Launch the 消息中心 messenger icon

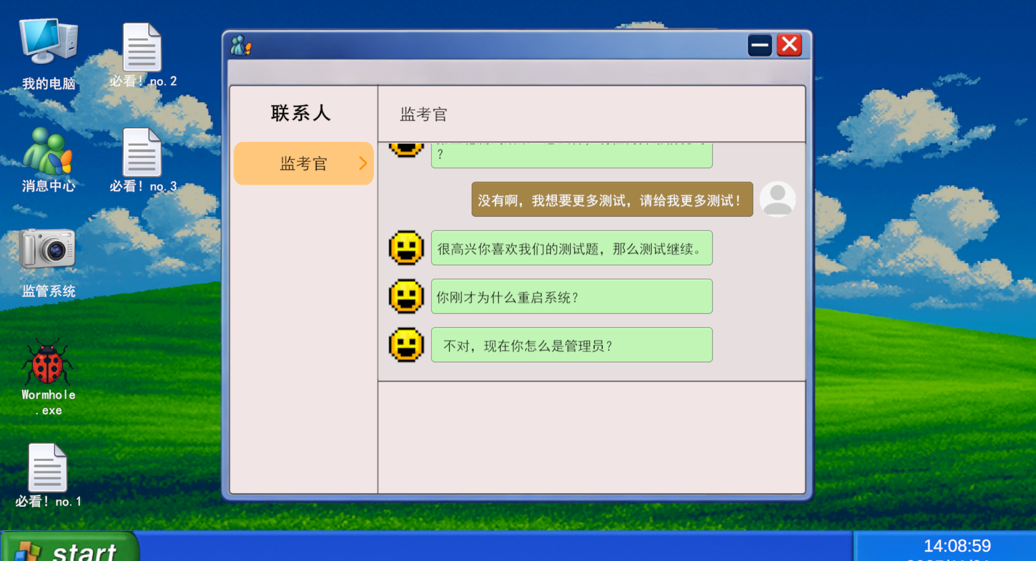pos(48,152)
